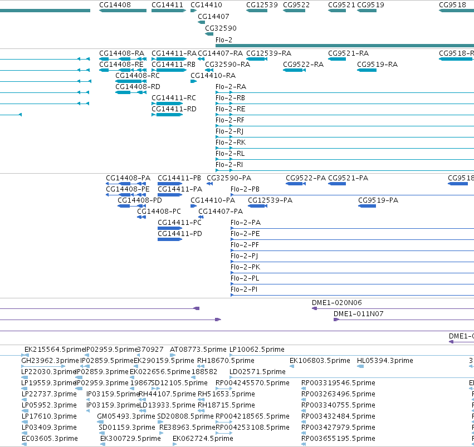Viewport: 474px width, 447px height.
Task: Select protein CG9519-PA label
Action: point(378,200)
